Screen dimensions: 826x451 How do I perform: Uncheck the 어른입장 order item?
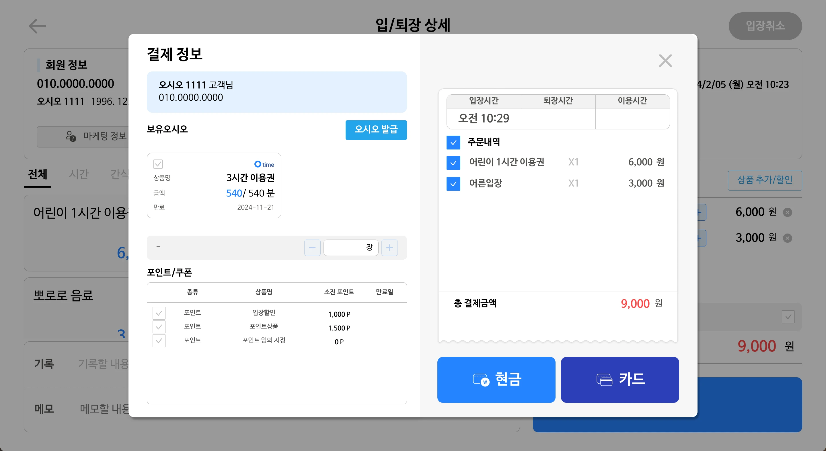click(453, 184)
